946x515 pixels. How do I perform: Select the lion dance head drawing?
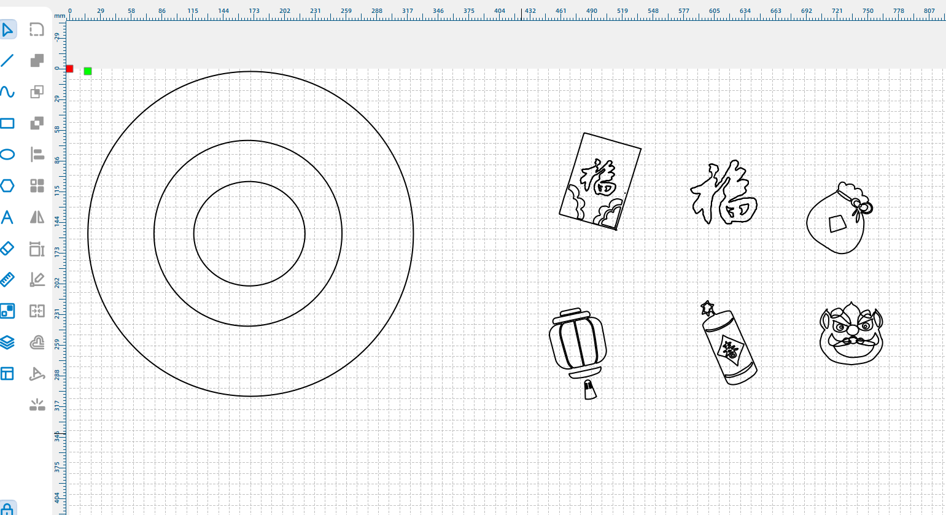851,333
